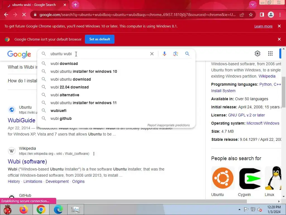Choose suggestion wubi ubuntu installer for windows 11
This screenshot has height=215, width=286.
click(x=116, y=103)
